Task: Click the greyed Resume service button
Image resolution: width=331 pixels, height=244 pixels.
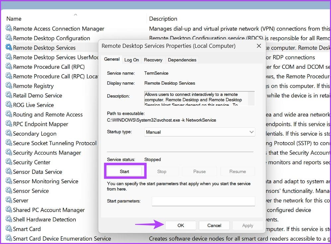Action: [x=238, y=172]
